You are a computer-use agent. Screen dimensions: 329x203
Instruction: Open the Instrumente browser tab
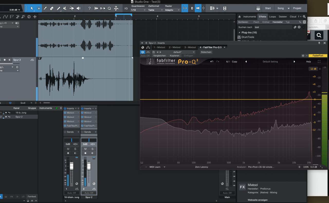[x=250, y=17]
